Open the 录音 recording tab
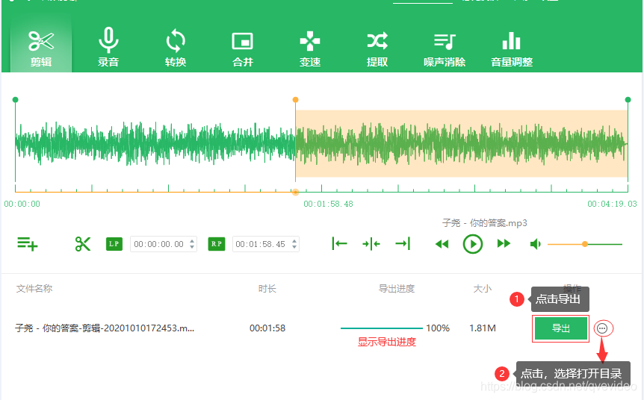This screenshot has height=400, width=644. (108, 46)
